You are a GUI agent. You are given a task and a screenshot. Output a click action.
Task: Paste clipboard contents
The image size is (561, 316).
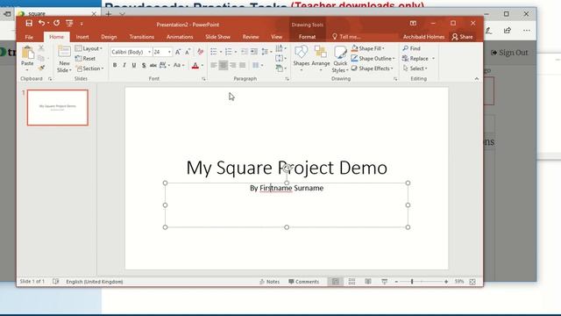[x=27, y=56]
